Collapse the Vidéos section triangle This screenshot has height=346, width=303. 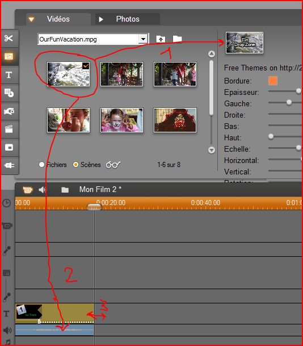(x=31, y=20)
